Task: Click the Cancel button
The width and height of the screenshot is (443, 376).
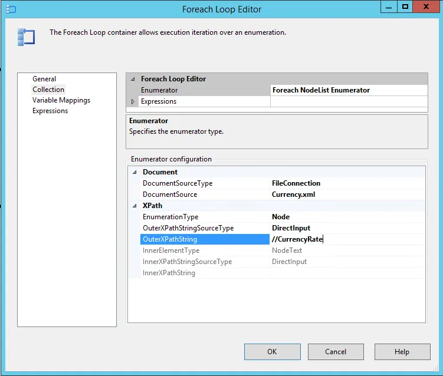Action: coord(336,352)
